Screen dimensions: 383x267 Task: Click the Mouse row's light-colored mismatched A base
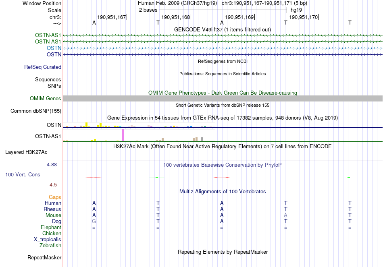(x=285, y=215)
